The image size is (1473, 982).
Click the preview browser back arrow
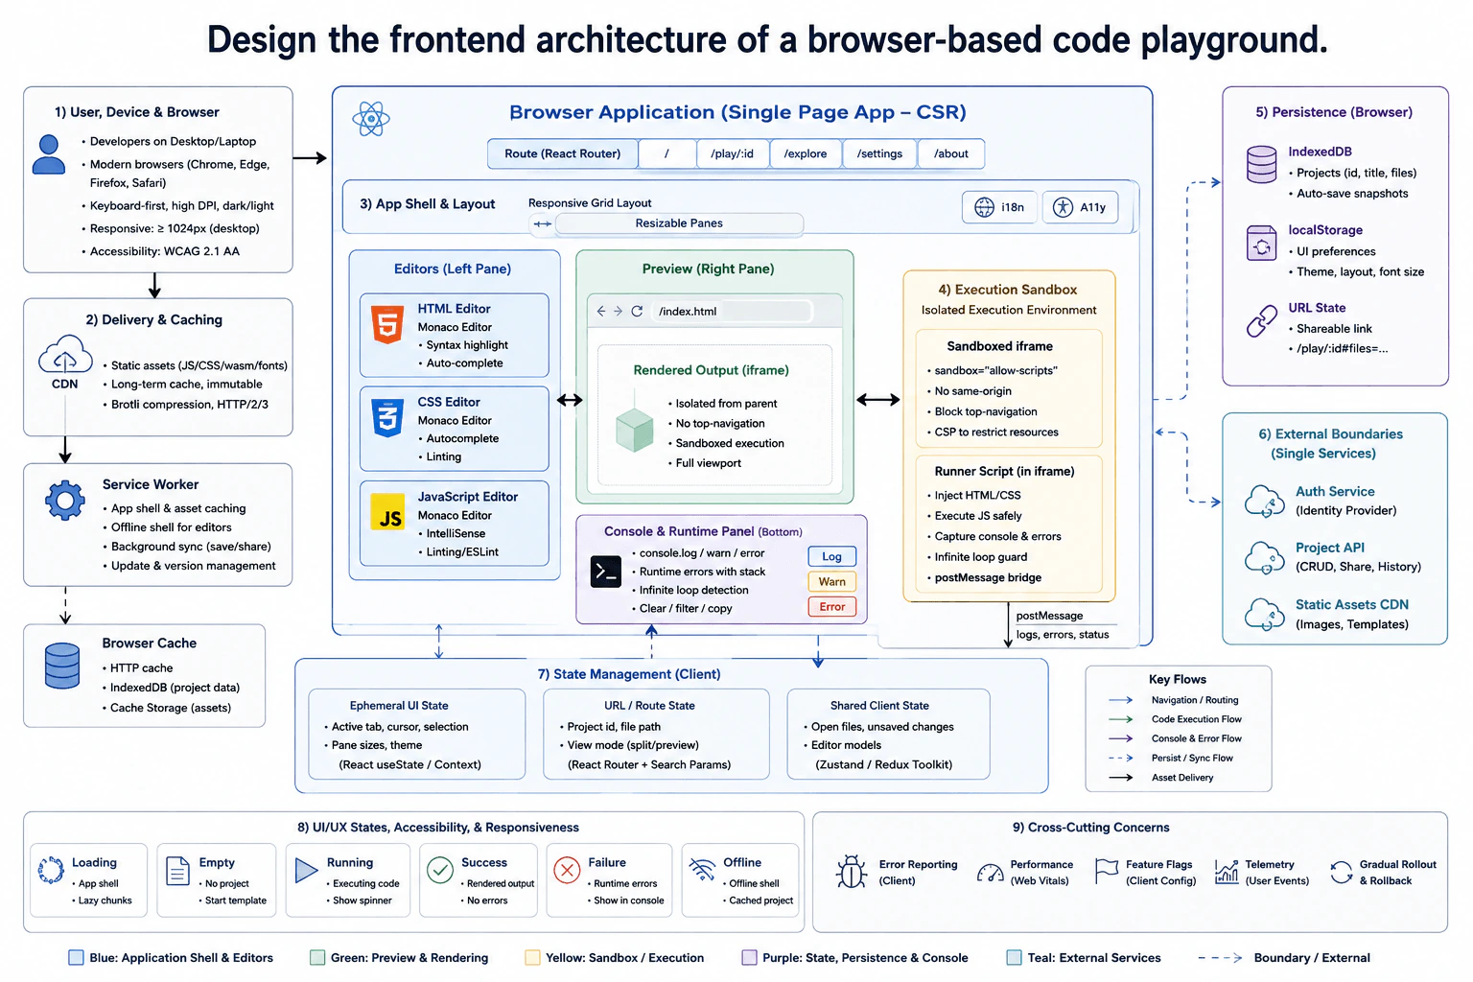pos(601,312)
